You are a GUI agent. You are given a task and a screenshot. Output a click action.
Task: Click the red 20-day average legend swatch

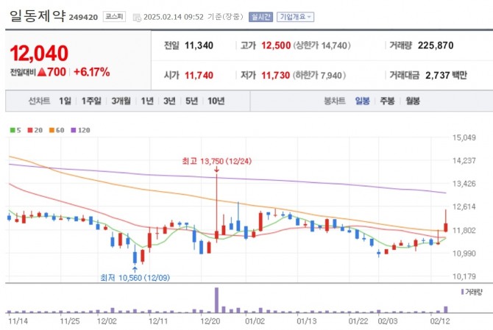(30, 130)
